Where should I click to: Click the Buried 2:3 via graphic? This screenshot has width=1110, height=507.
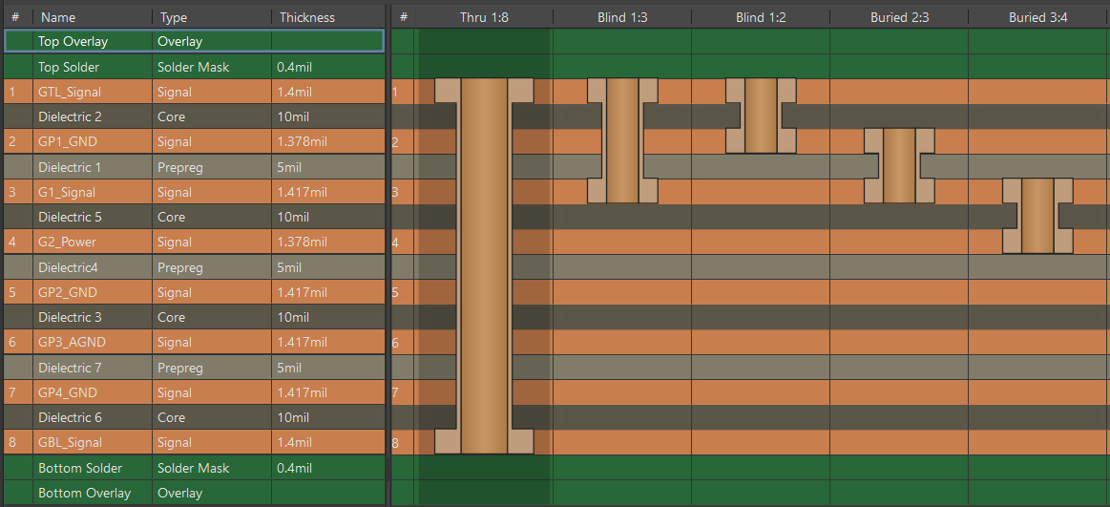[x=899, y=166]
